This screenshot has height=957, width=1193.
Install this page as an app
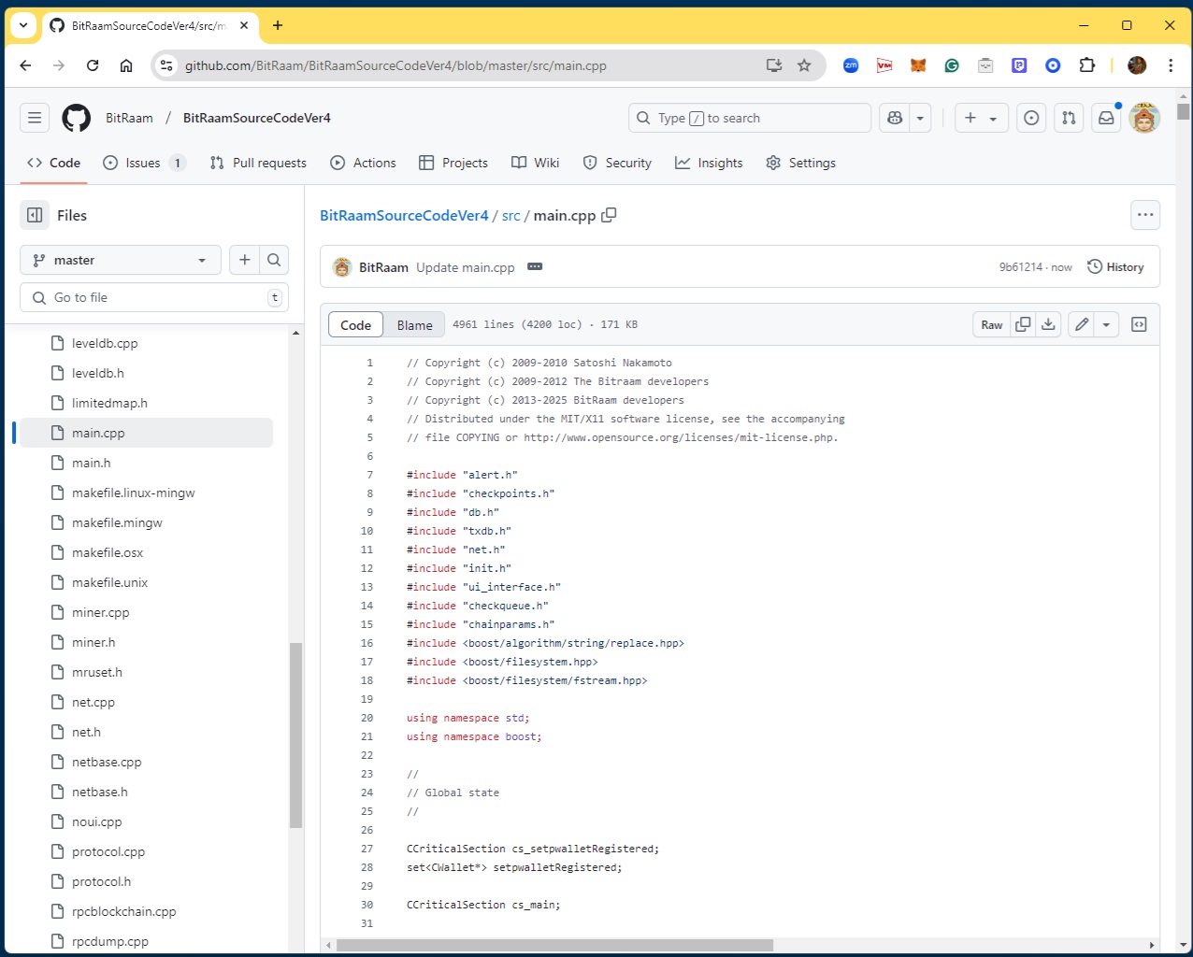pos(774,65)
